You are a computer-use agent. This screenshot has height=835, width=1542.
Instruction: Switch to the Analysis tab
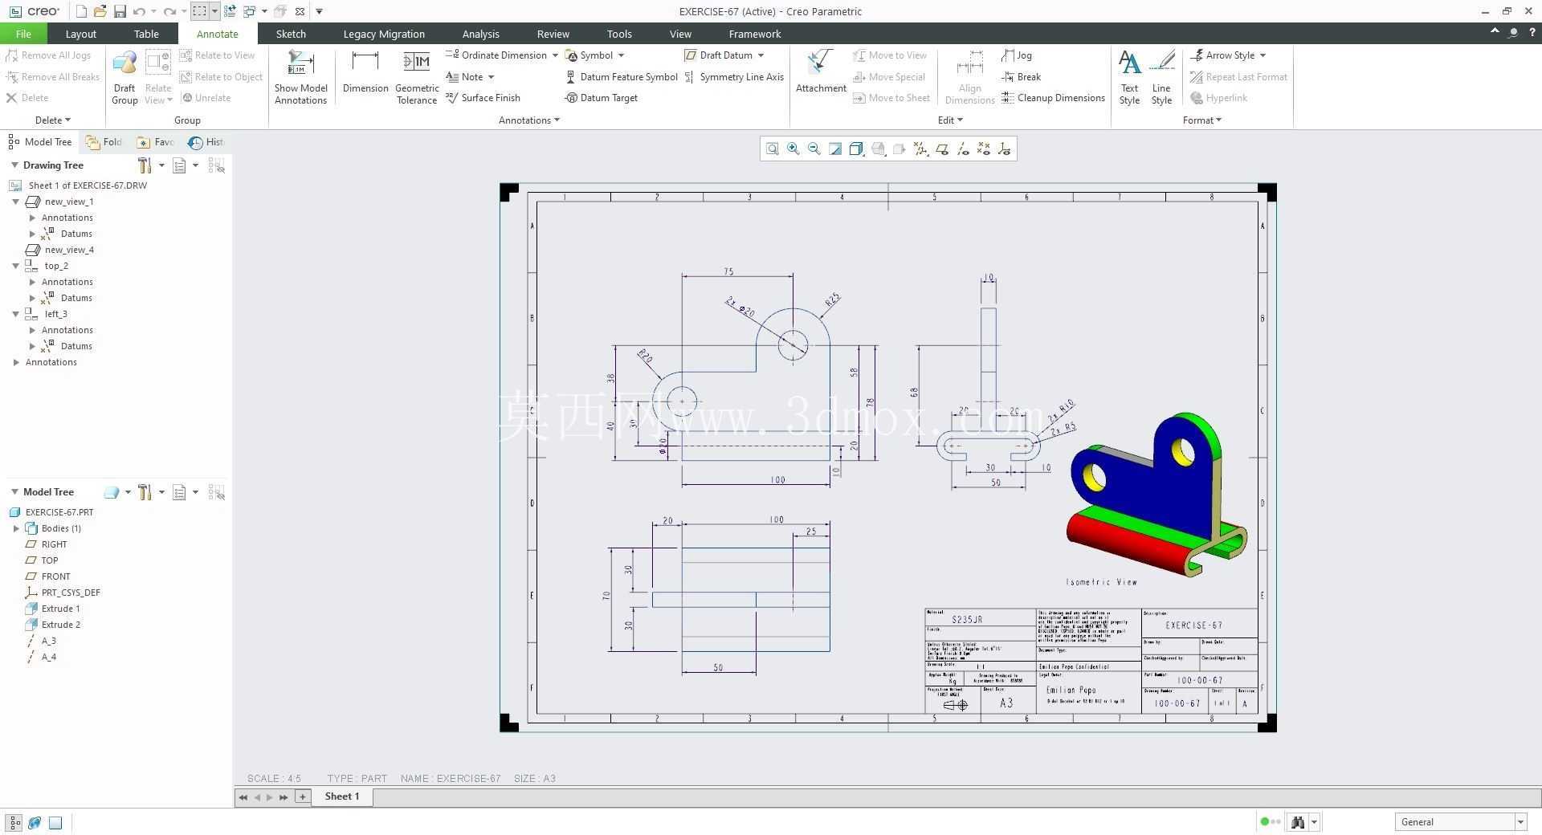480,34
